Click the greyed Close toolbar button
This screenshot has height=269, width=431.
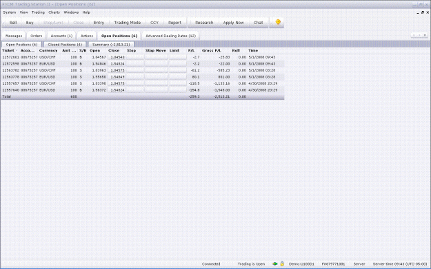click(79, 23)
